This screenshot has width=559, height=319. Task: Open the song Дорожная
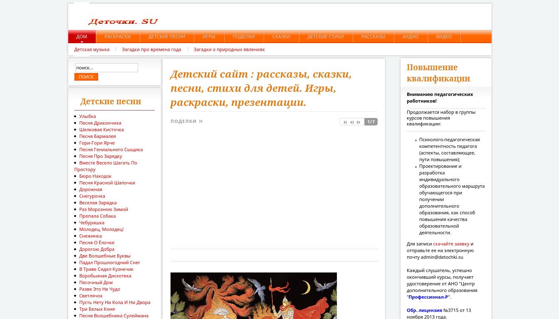[x=91, y=189]
